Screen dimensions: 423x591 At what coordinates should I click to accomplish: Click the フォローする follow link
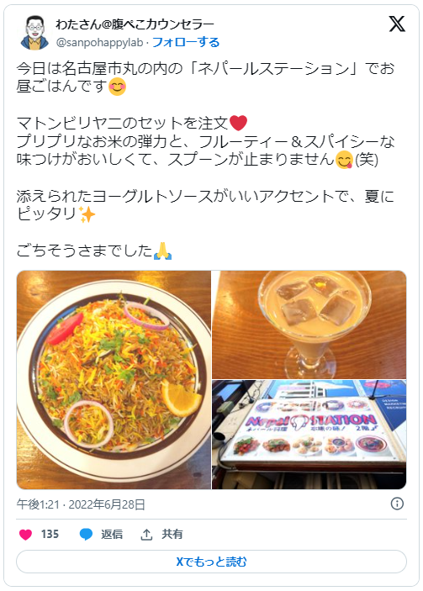point(186,42)
